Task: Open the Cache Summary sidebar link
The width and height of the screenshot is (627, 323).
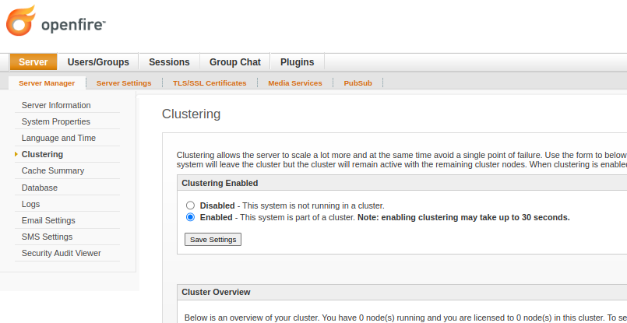Action: [x=53, y=170]
